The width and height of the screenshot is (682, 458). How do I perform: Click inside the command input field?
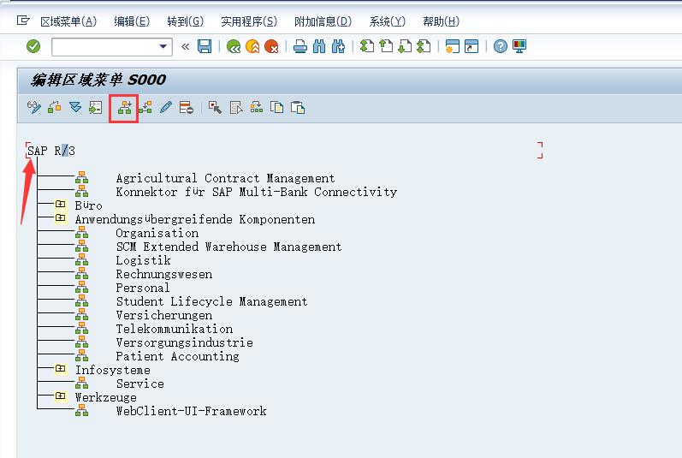[x=103, y=46]
